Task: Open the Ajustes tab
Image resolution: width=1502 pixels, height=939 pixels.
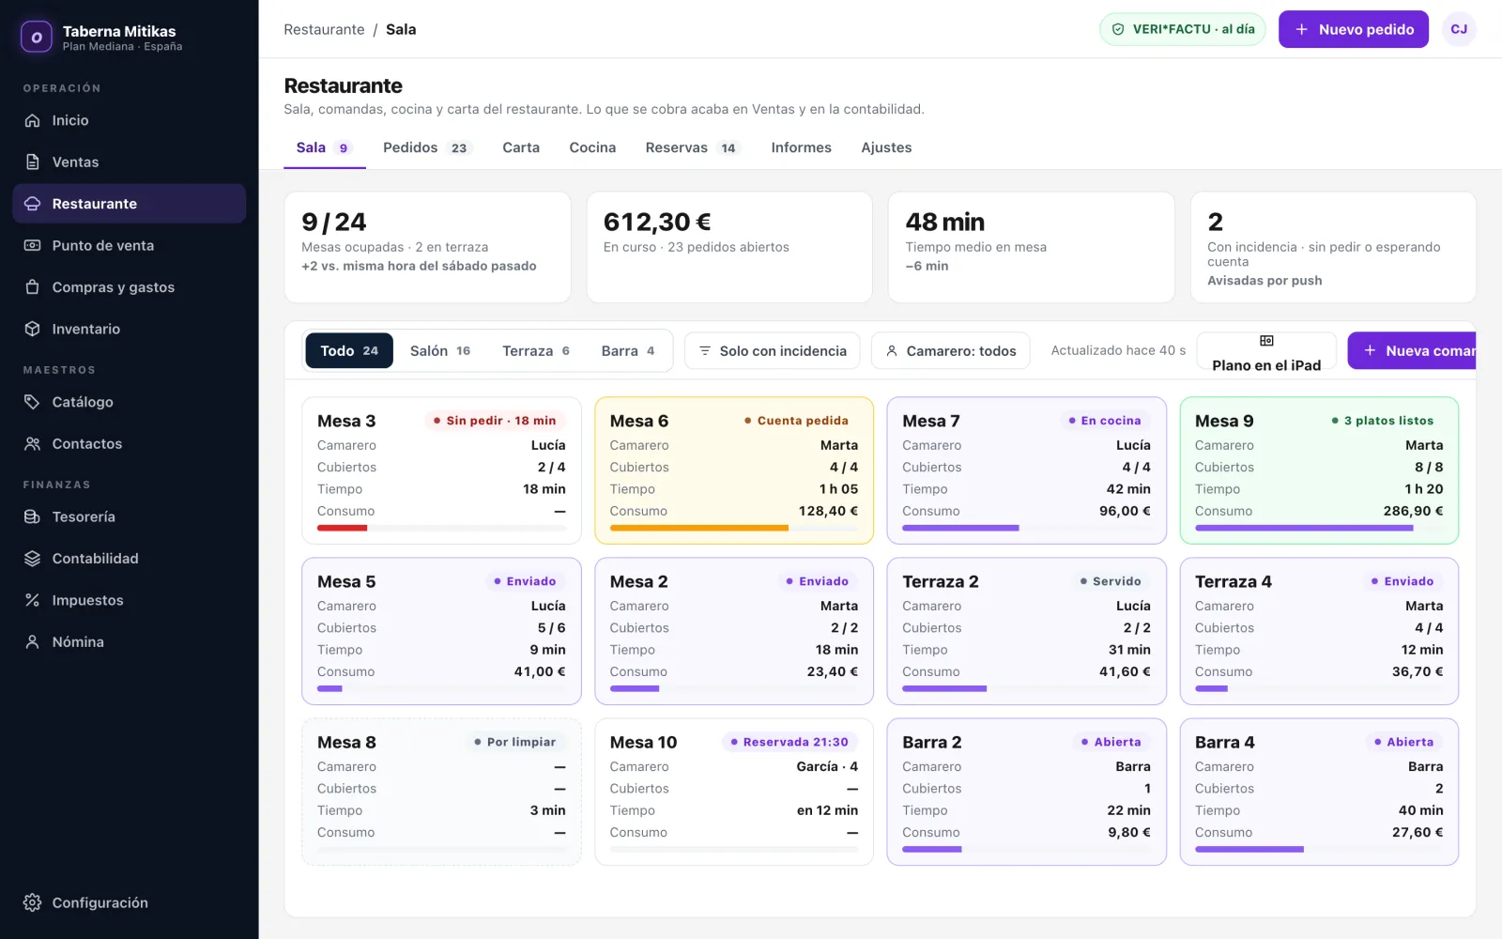Action: 886,147
